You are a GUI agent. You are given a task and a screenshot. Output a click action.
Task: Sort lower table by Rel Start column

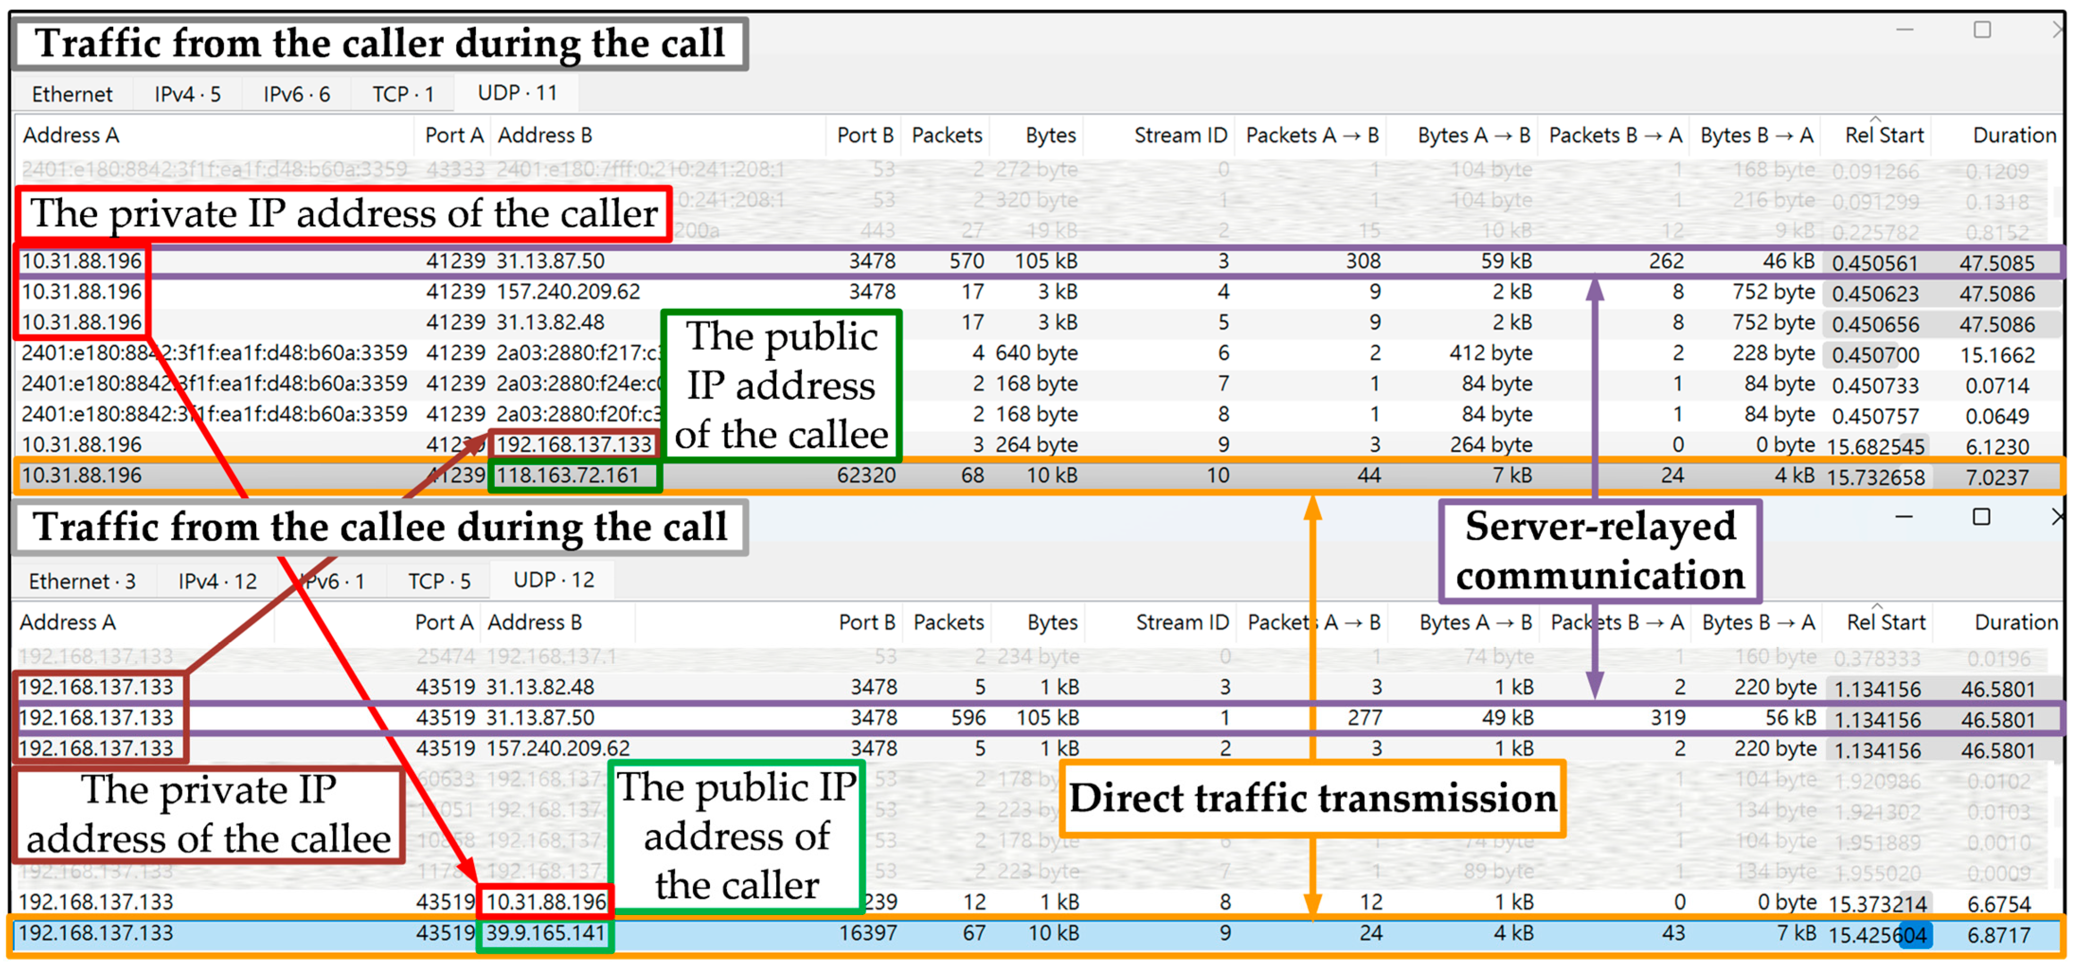tap(1886, 622)
